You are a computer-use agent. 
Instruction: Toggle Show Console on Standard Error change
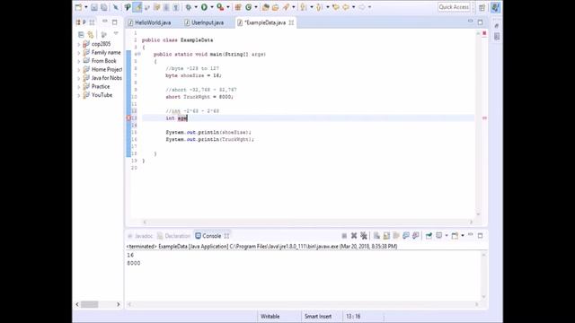[x=416, y=236]
